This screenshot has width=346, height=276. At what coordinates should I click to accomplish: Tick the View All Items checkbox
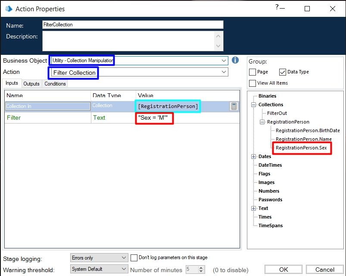(252, 83)
